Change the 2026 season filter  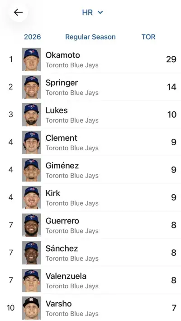33,37
